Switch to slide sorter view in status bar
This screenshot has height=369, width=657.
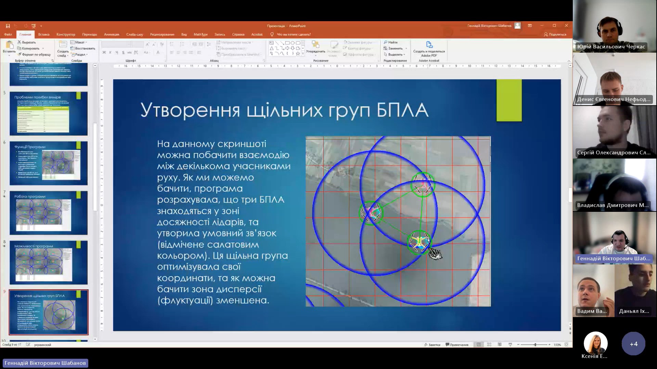489,345
